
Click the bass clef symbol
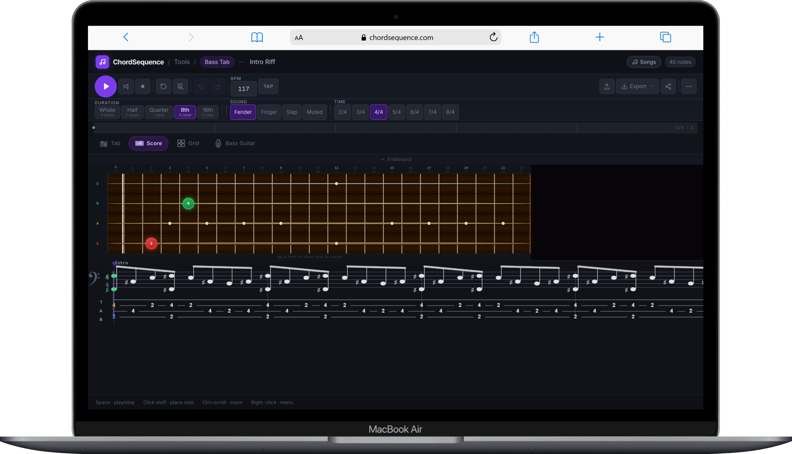pyautogui.click(x=94, y=279)
